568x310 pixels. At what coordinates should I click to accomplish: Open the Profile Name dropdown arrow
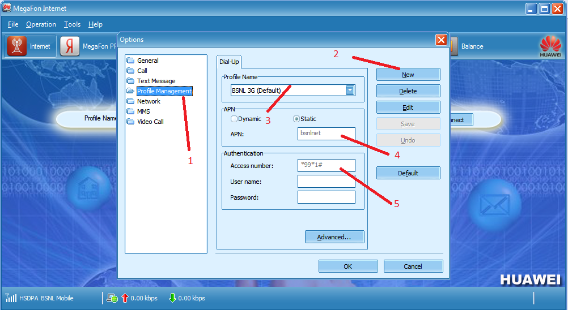pos(350,91)
